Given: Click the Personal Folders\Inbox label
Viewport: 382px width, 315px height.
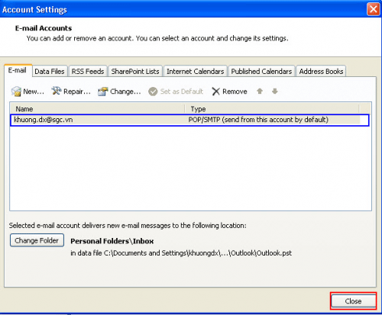Looking at the screenshot, I should [x=112, y=241].
